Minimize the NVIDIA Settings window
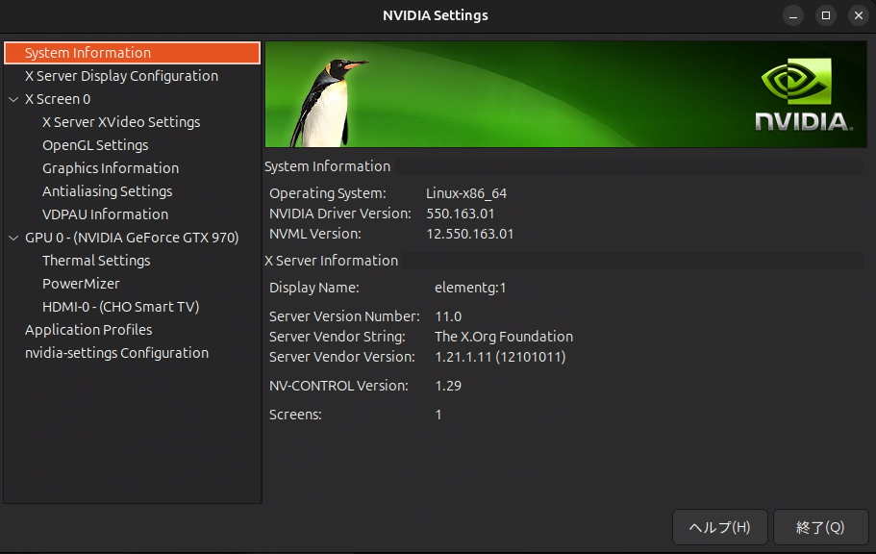The height and width of the screenshot is (554, 876). tap(792, 15)
